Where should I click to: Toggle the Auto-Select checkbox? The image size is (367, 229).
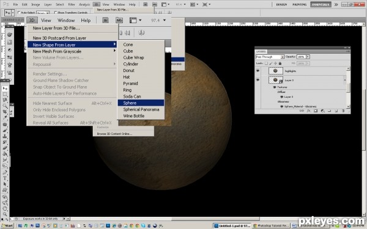(19, 12)
